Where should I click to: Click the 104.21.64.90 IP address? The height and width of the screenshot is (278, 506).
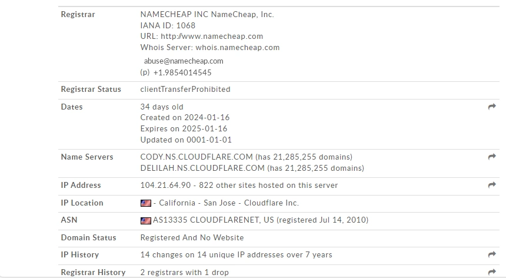coord(165,186)
